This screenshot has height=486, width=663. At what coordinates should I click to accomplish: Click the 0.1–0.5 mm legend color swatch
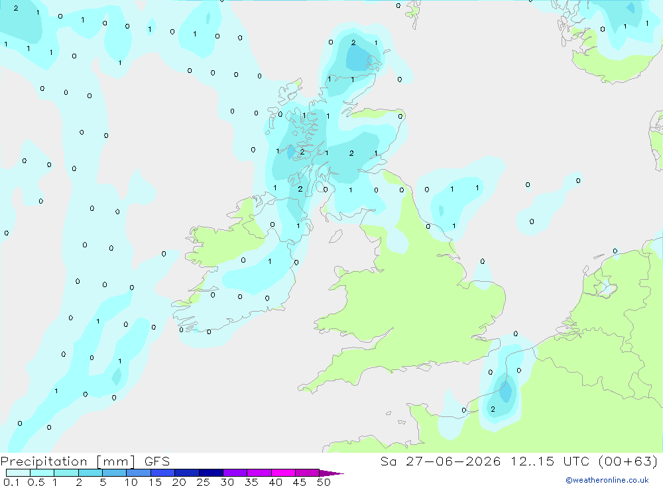(18, 473)
